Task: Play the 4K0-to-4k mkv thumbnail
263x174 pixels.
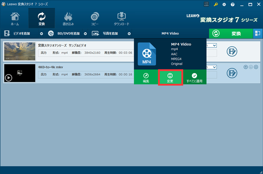Action: click(9, 78)
